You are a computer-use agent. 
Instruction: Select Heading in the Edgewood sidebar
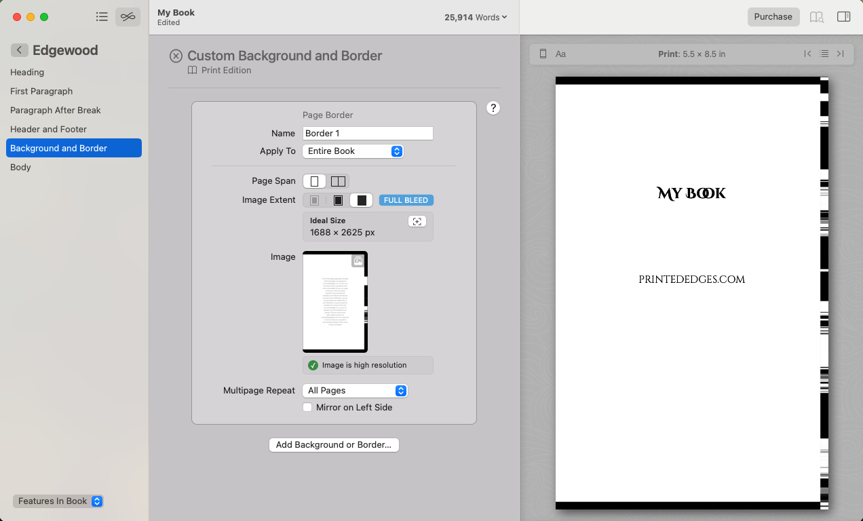click(x=27, y=72)
